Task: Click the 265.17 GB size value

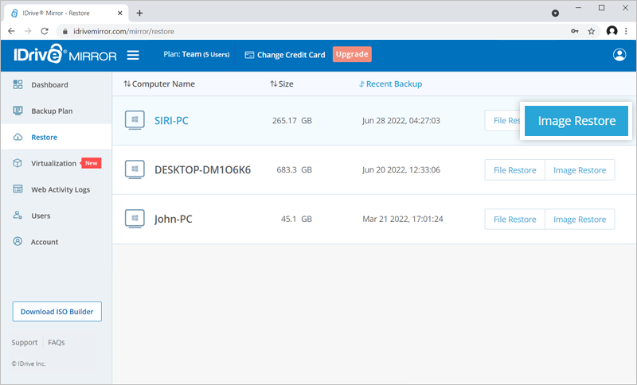Action: click(291, 120)
